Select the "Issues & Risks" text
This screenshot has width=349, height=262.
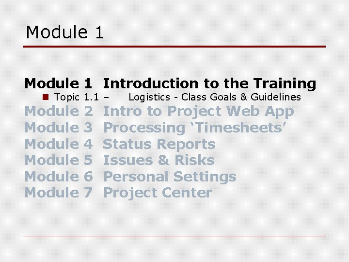click(159, 160)
